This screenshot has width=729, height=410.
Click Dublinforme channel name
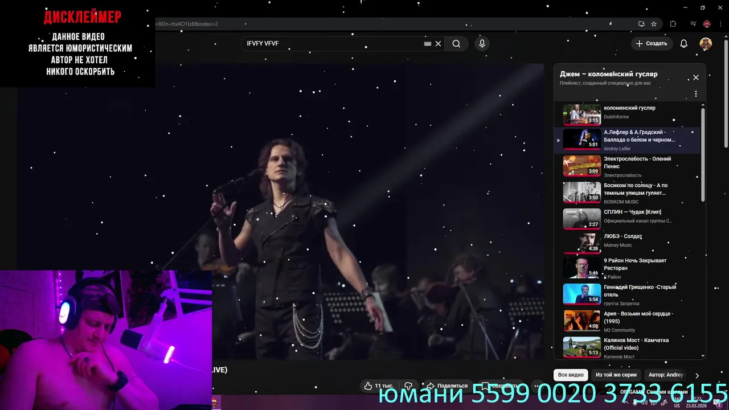click(x=616, y=117)
